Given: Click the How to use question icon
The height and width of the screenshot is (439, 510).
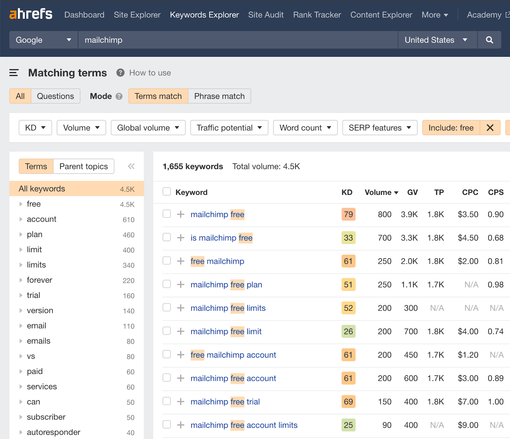Looking at the screenshot, I should (120, 73).
